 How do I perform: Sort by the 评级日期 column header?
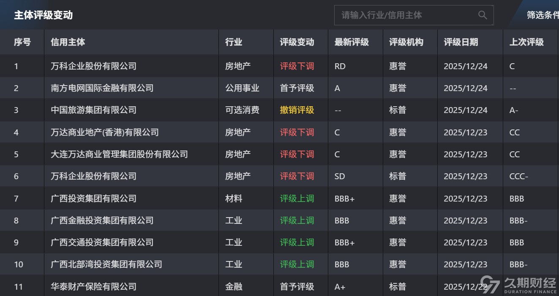(x=461, y=42)
